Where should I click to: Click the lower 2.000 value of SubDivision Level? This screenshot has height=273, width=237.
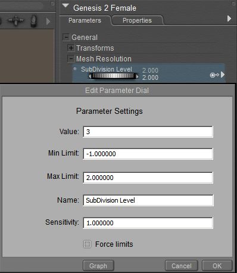(150, 77)
